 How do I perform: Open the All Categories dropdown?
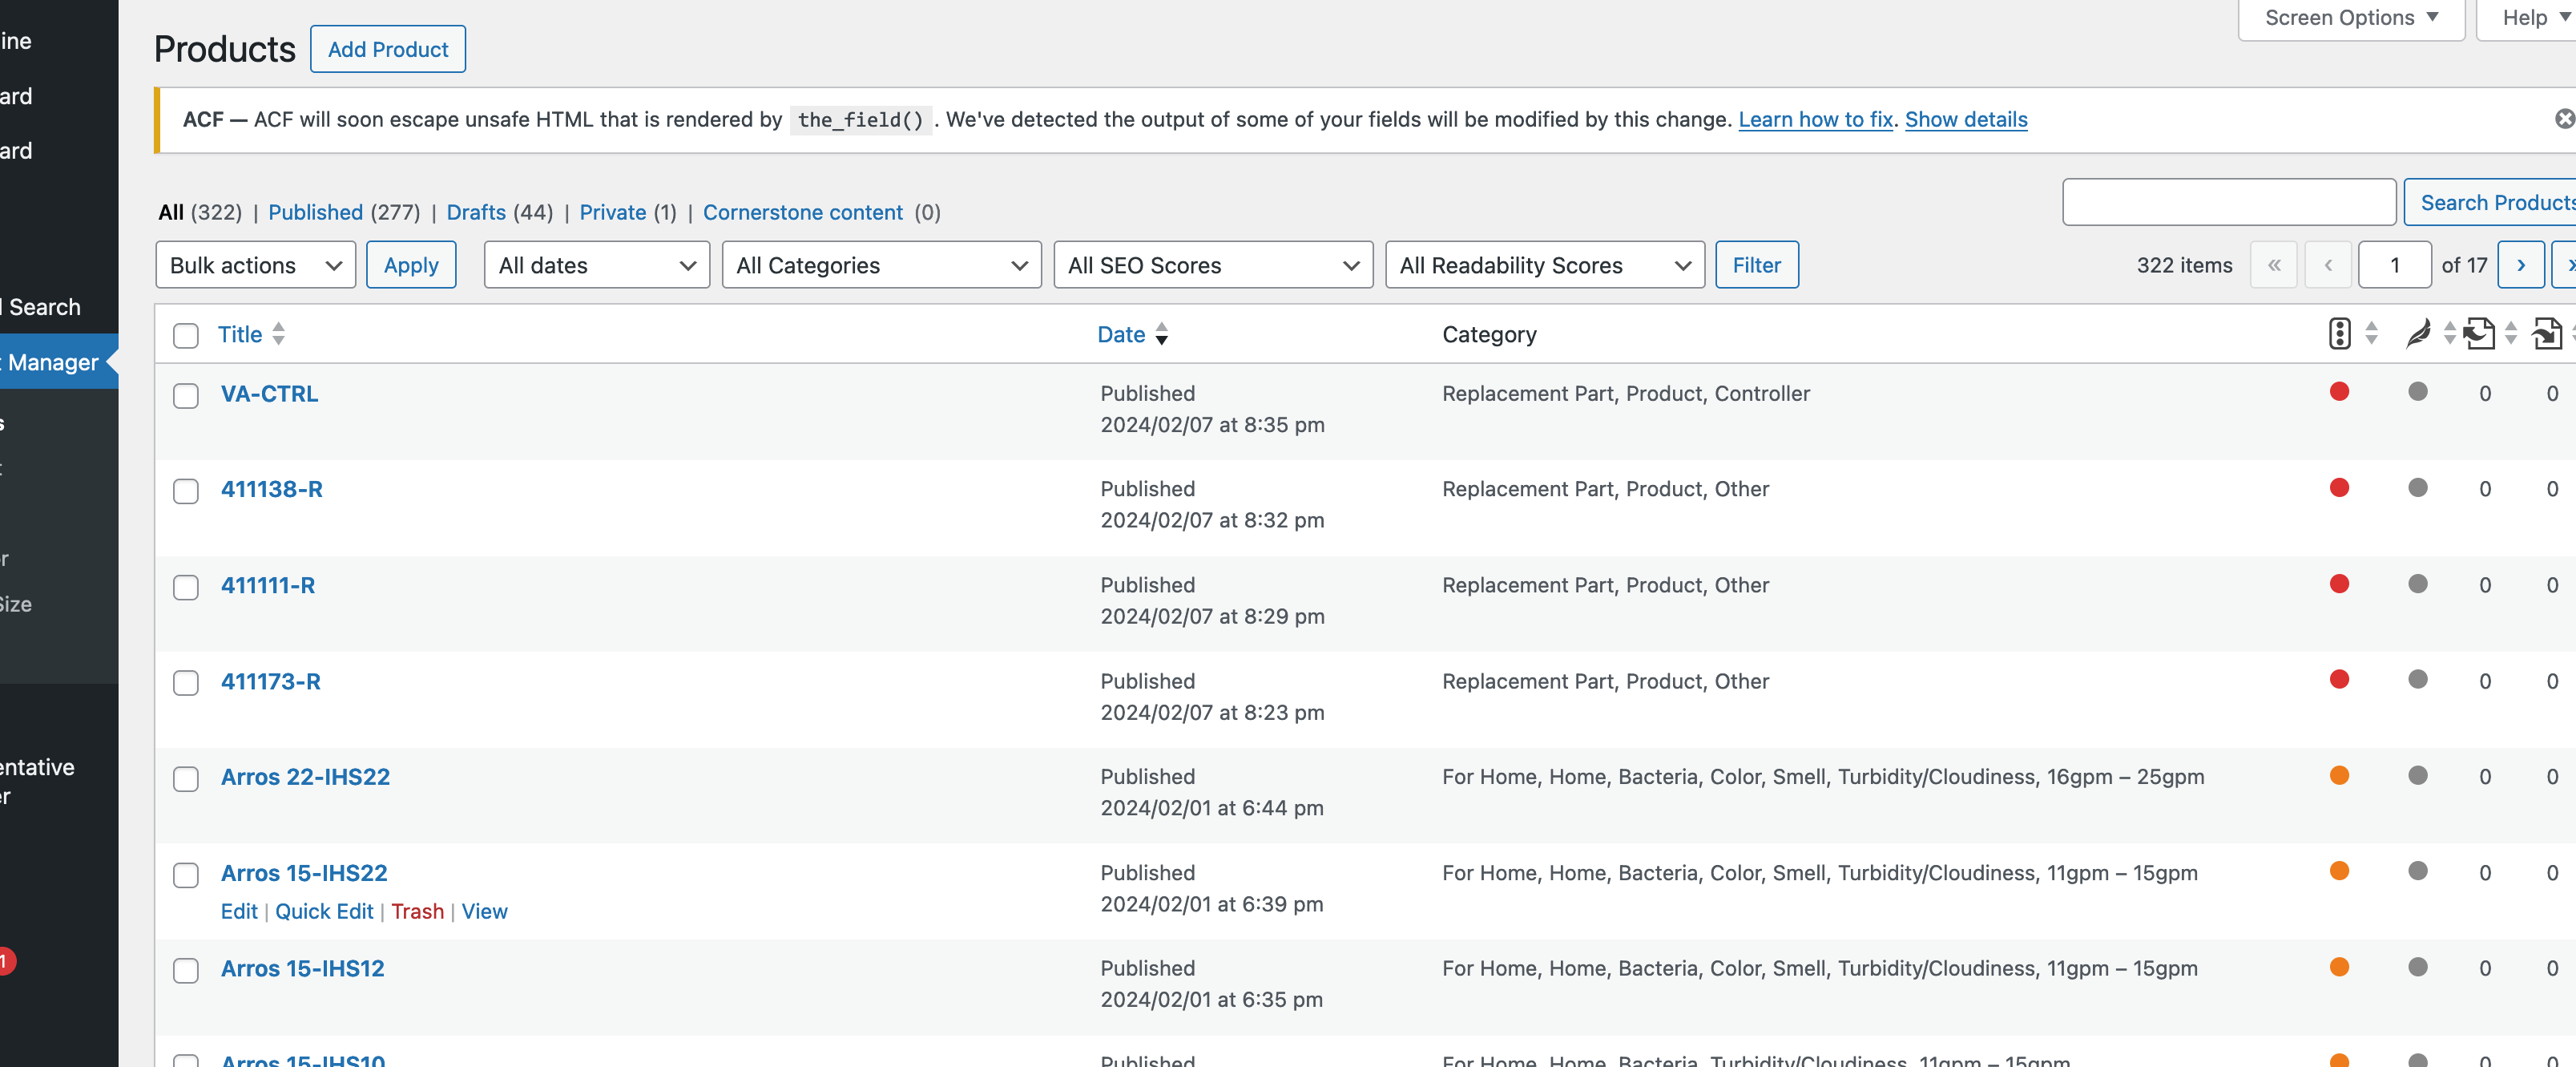coord(881,265)
